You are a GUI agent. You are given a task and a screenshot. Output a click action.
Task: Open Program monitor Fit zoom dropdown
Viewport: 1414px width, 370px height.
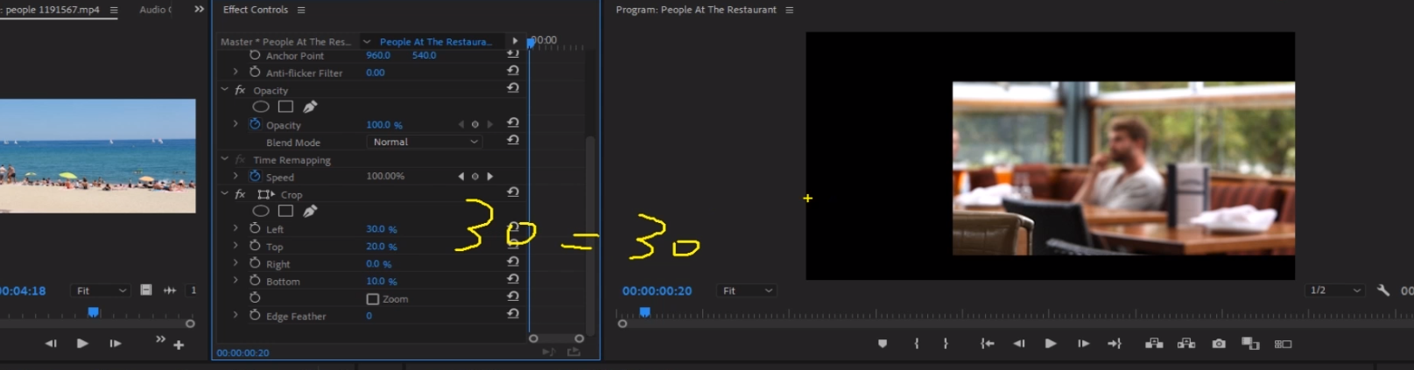(746, 290)
